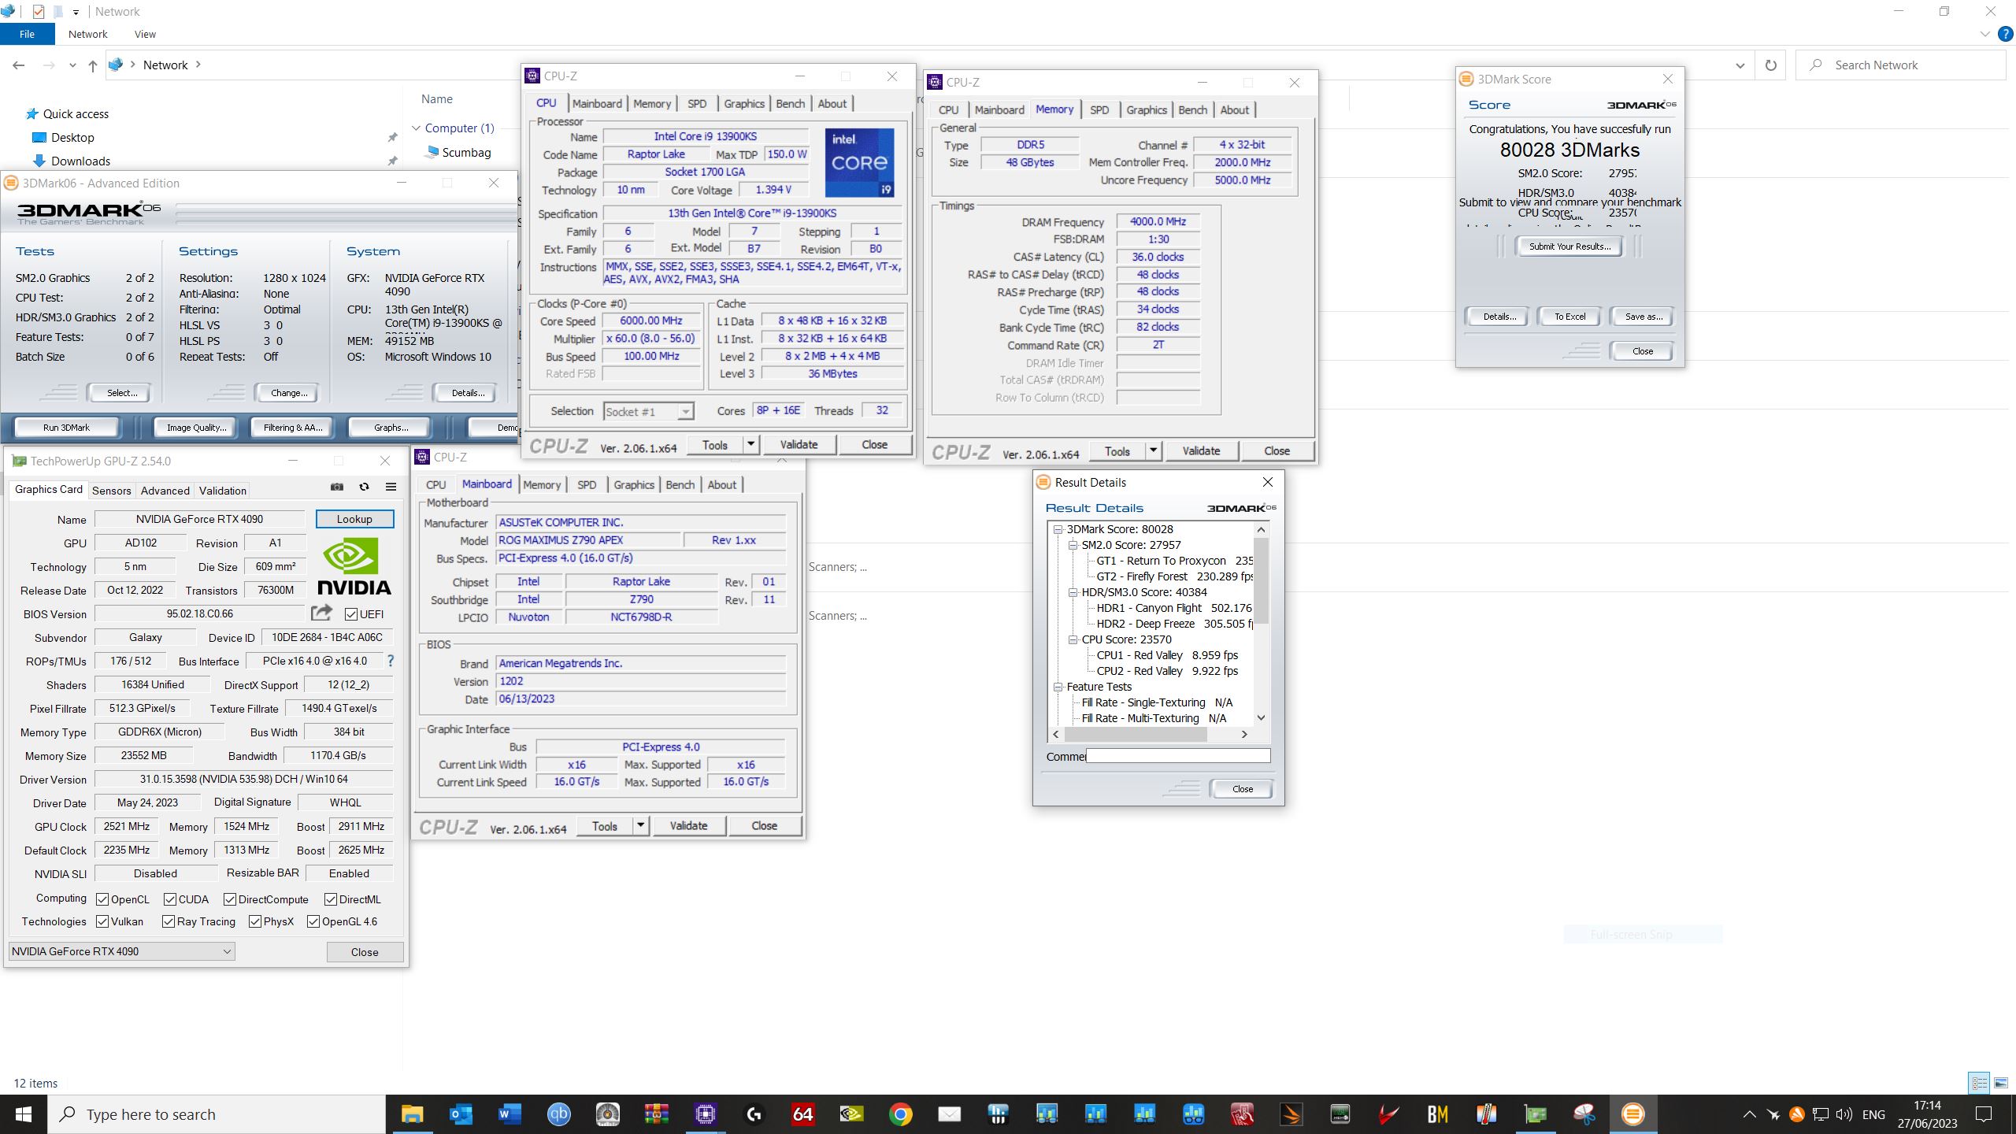
Task: Toggle the Ray Tracing checkbox
Action: 169,921
